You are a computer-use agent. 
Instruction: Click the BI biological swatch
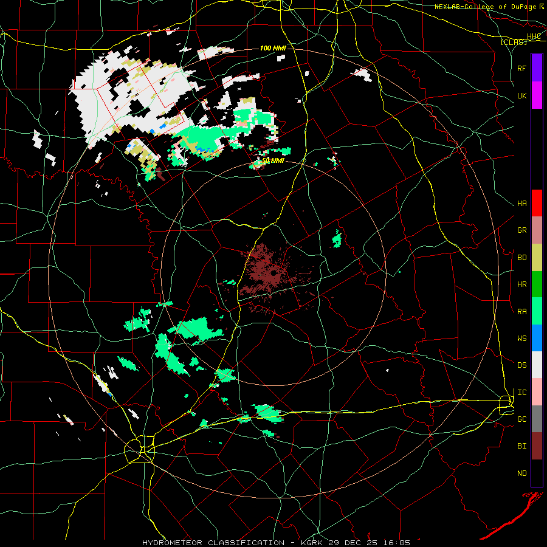[x=537, y=446]
